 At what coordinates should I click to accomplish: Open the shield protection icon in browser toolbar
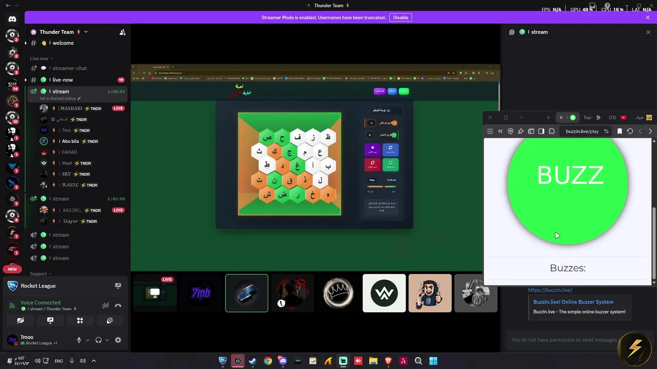[x=511, y=131]
